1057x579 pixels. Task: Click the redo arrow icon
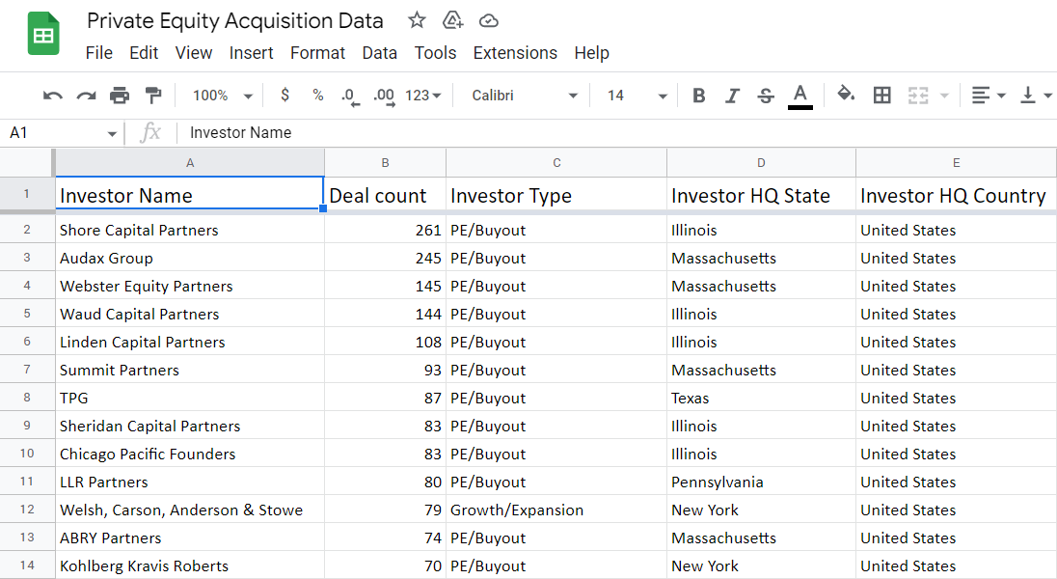pos(87,96)
